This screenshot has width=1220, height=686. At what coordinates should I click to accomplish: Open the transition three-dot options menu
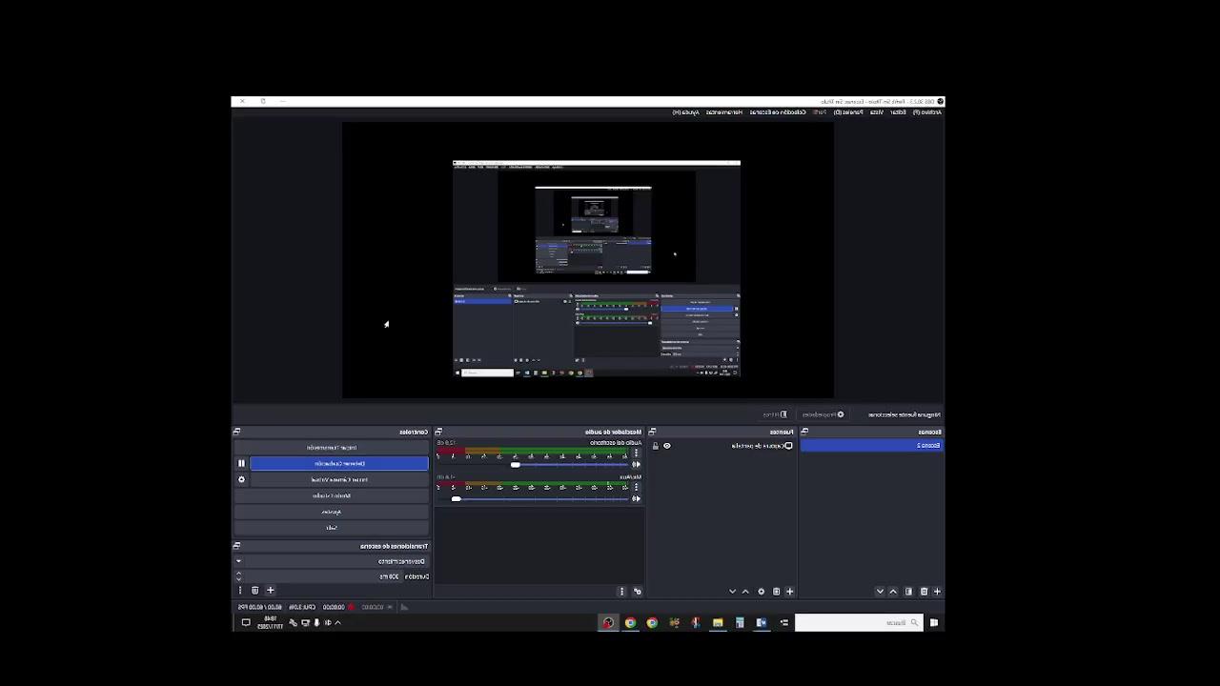coord(239,591)
